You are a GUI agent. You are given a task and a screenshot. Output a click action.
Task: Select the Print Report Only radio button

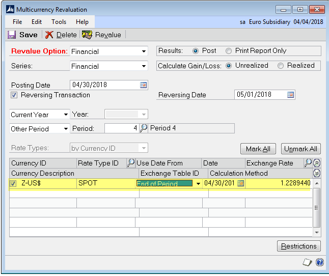click(229, 51)
